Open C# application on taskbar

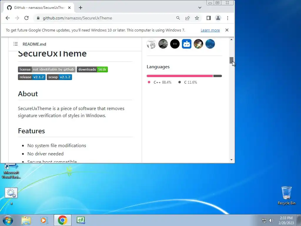point(81,220)
